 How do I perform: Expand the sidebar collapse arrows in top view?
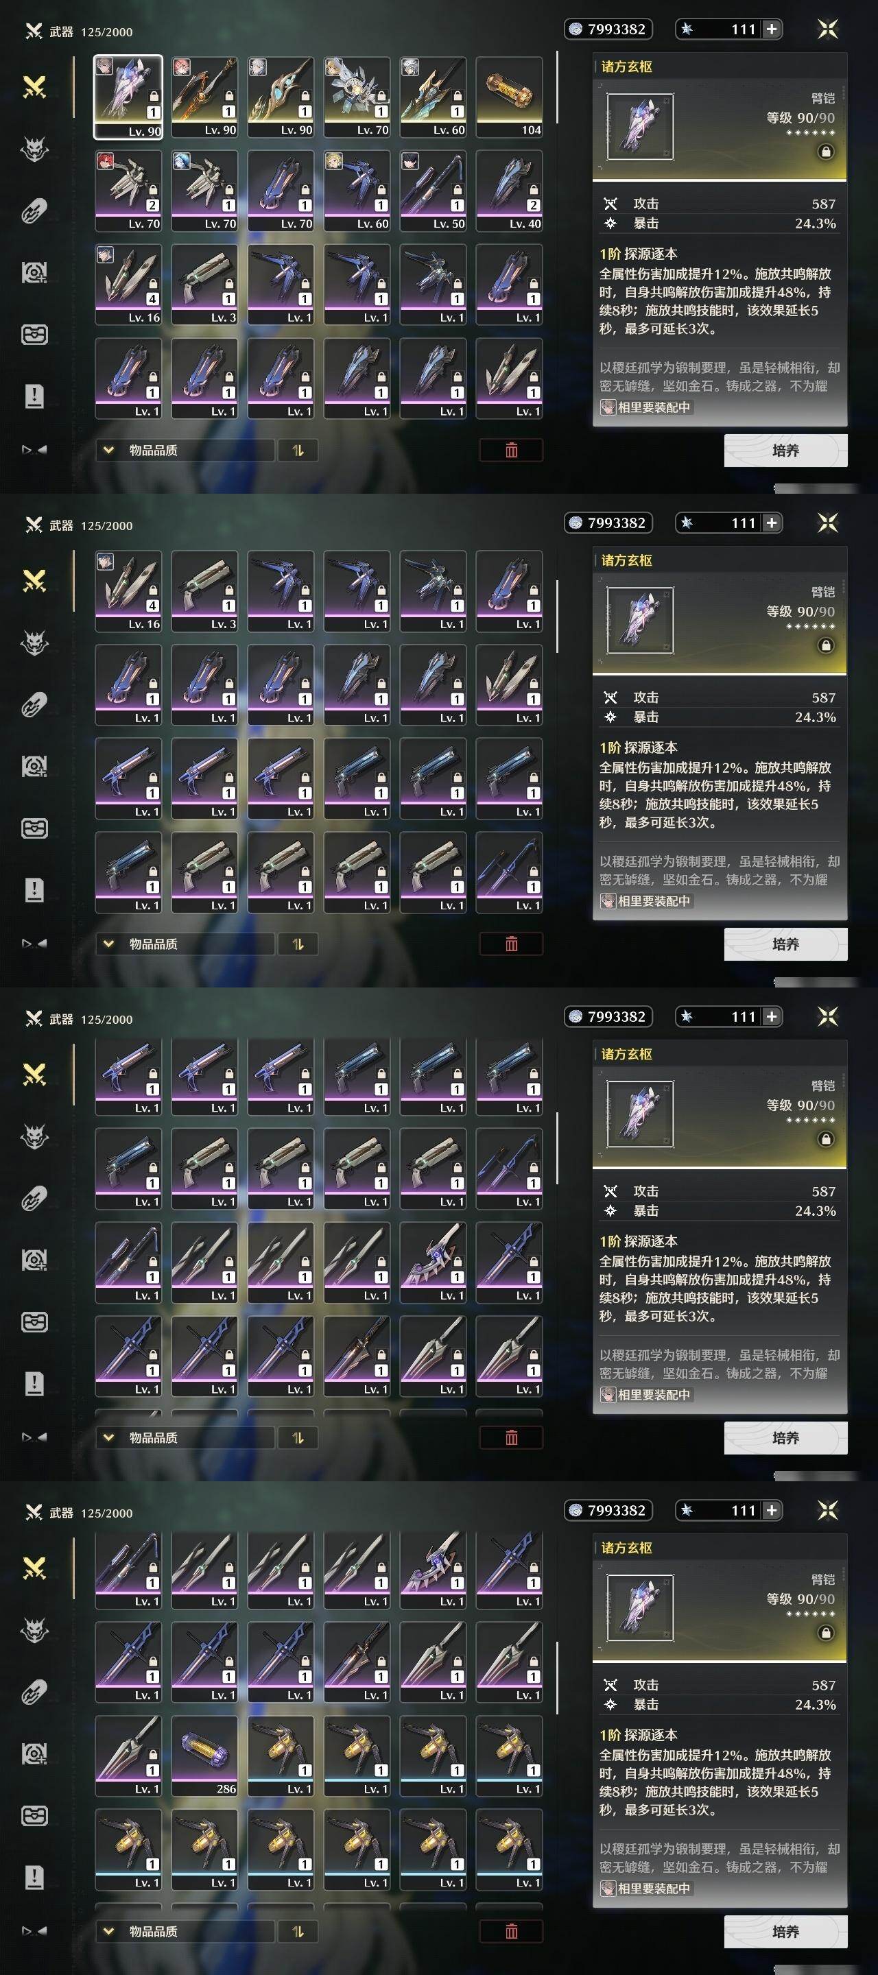[x=34, y=450]
